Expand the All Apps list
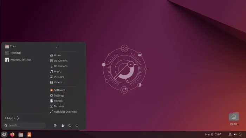Screen dimensions: 246x138 click(12, 118)
